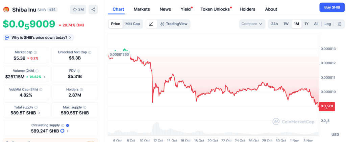Toggle the Log scale option

pyautogui.click(x=327, y=24)
